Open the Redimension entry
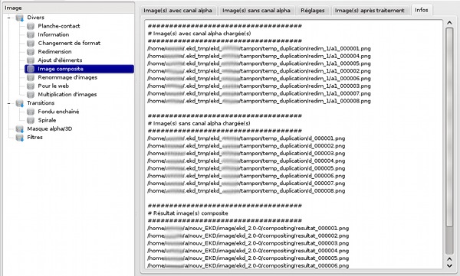This screenshot has width=460, height=276. pyautogui.click(x=54, y=52)
